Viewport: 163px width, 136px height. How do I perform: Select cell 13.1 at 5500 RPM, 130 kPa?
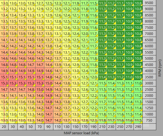point(67,52)
